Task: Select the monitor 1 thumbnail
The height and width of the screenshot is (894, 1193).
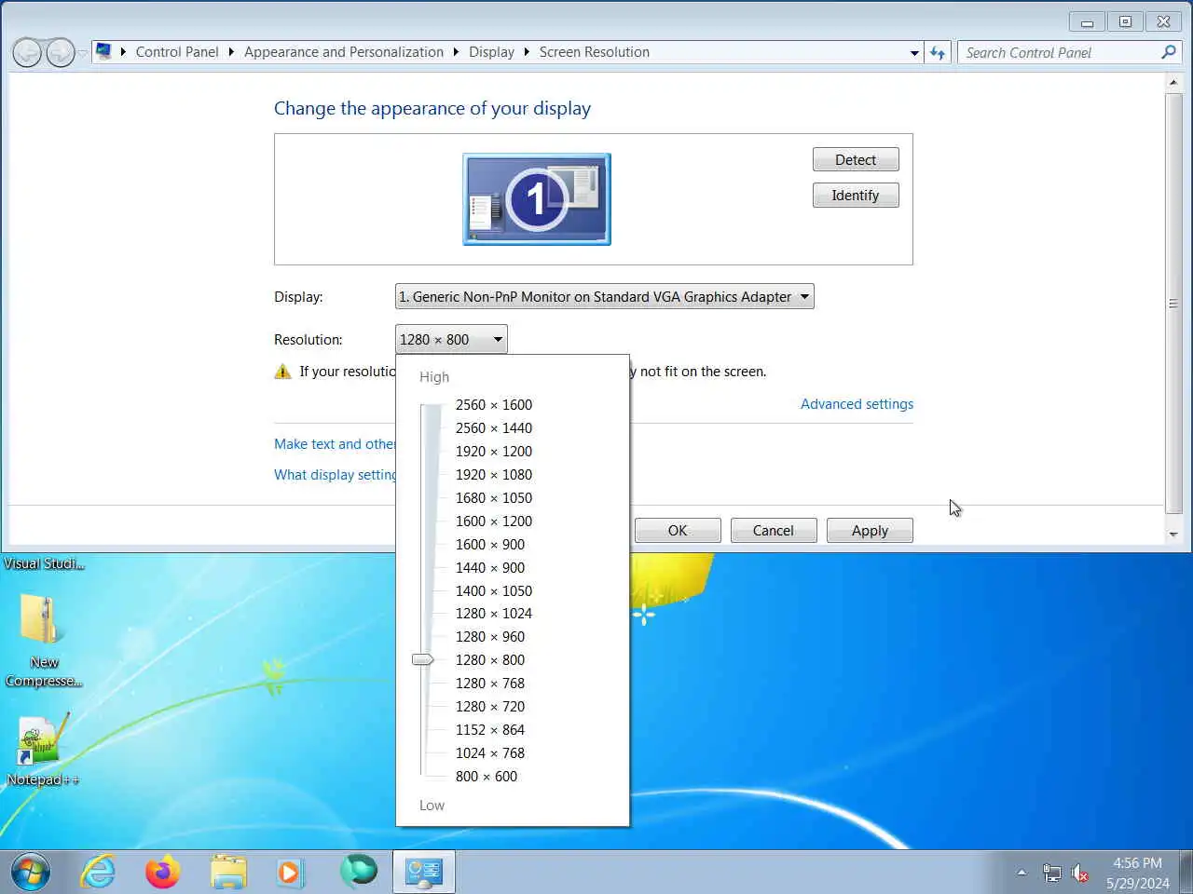Action: (537, 199)
